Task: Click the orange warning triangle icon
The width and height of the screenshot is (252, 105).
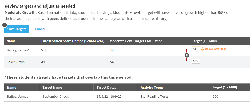Action: [x=203, y=49]
